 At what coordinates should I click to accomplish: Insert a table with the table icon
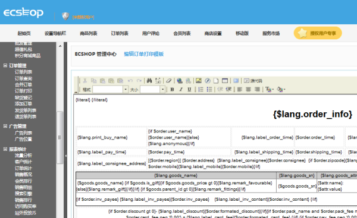[225, 81]
